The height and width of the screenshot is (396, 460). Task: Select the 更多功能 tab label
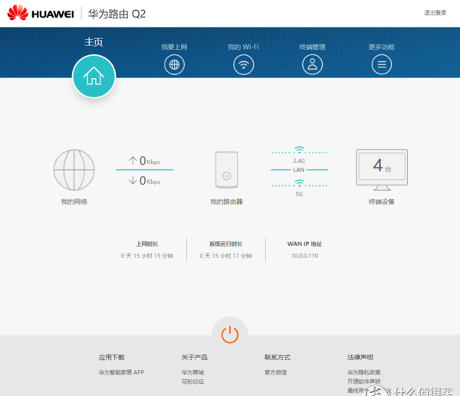[381, 47]
